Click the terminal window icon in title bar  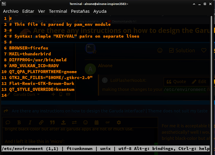(4, 3)
